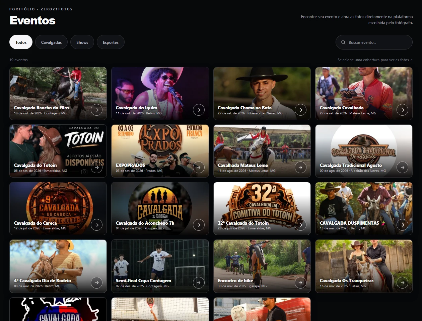Click '15 de mar. de 2026 · Betim, MG'
This screenshot has width=422, height=321.
pyautogui.click(x=343, y=228)
